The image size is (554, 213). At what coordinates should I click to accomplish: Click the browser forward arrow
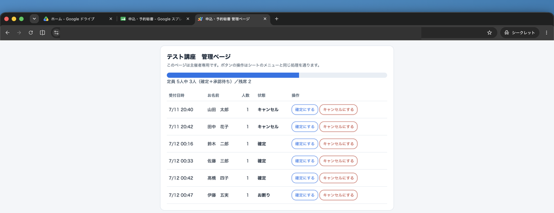(x=19, y=33)
